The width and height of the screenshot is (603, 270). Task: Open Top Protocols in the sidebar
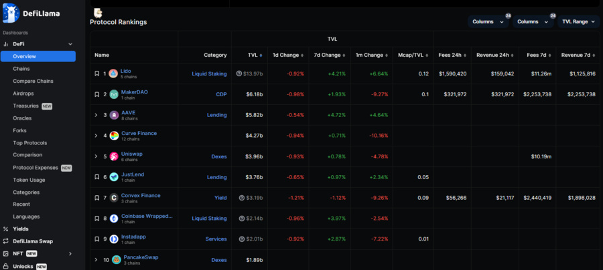point(30,143)
